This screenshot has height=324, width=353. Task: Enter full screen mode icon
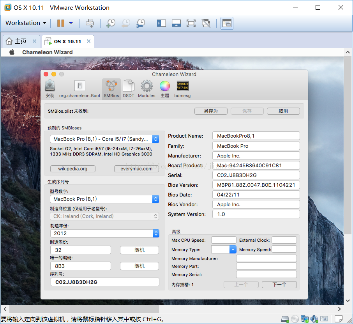click(191, 23)
